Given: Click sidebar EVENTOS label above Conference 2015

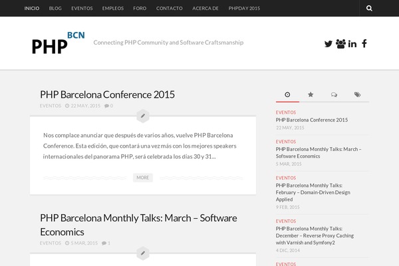Looking at the screenshot, I should tap(286, 112).
